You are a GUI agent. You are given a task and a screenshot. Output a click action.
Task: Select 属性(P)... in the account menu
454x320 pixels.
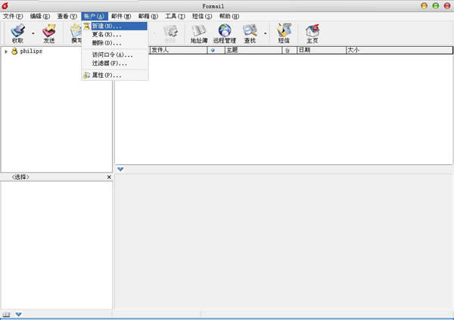[x=107, y=76]
